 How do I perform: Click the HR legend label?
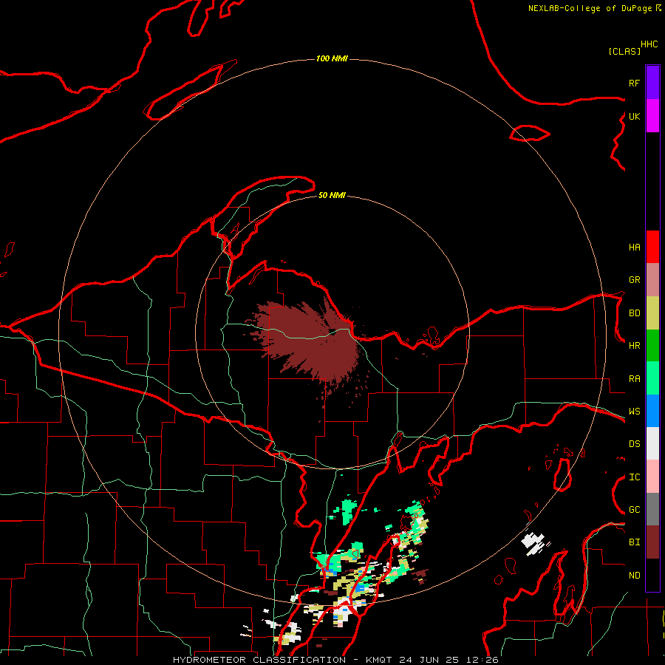point(634,346)
